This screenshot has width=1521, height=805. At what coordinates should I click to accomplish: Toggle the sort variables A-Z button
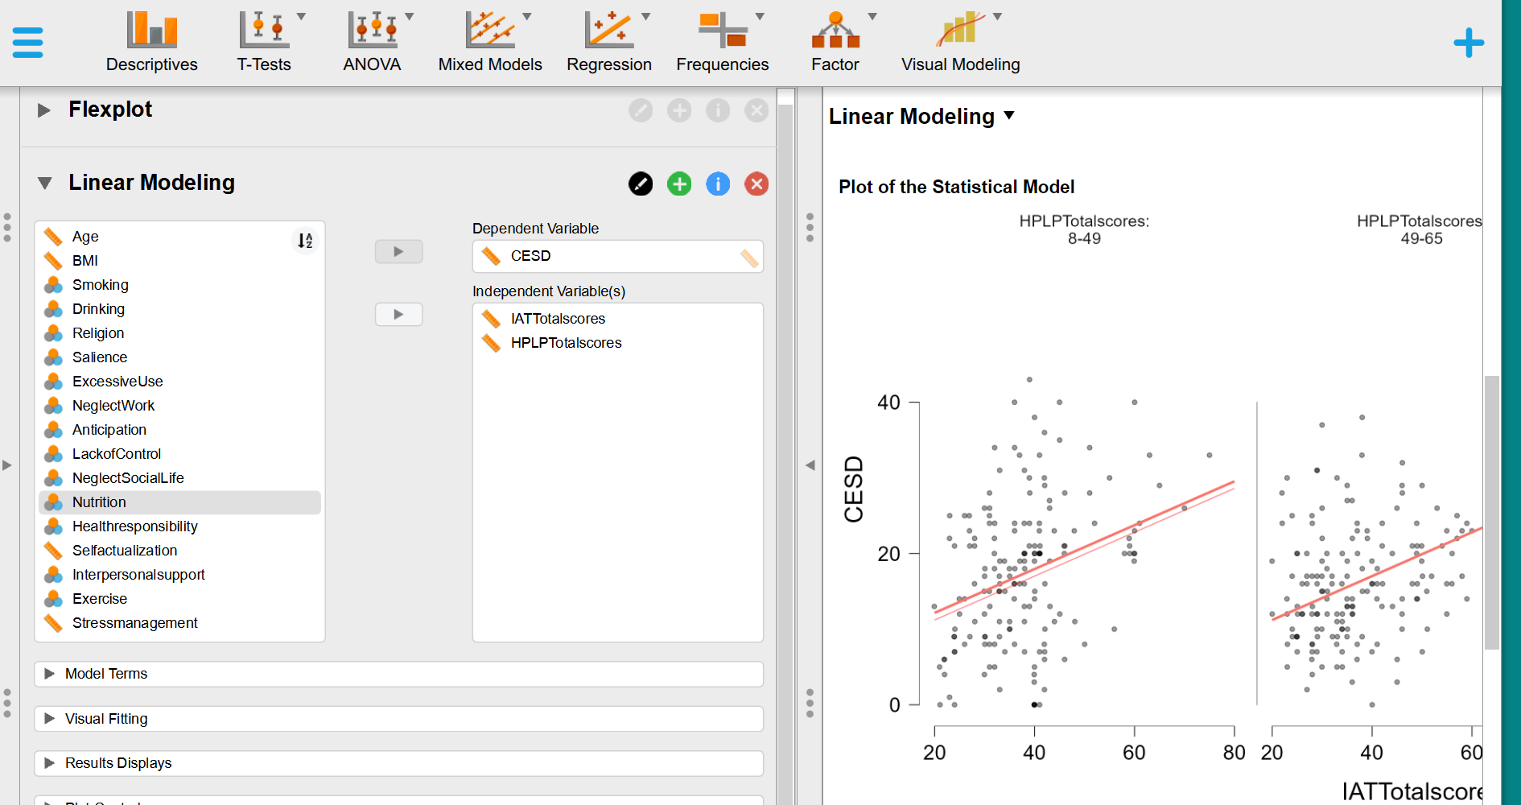click(x=305, y=241)
